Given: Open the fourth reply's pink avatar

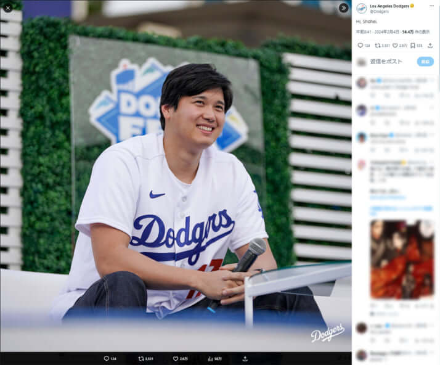Looking at the screenshot, I should point(361,165).
